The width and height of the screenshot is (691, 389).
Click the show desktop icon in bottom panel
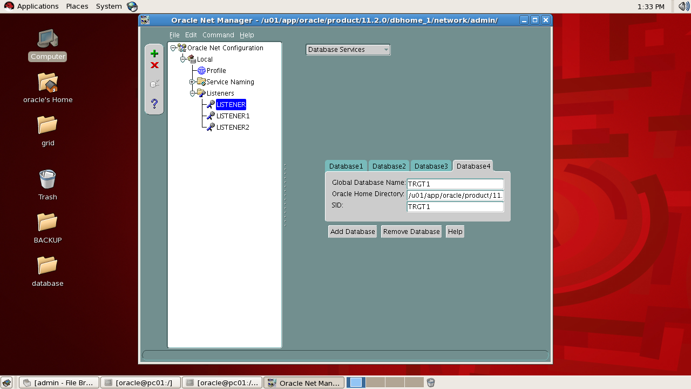pyautogui.click(x=7, y=383)
